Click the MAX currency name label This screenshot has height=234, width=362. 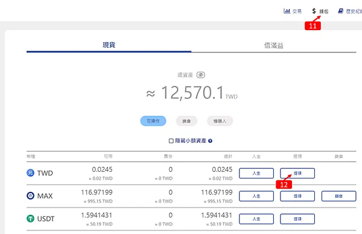[x=45, y=195]
